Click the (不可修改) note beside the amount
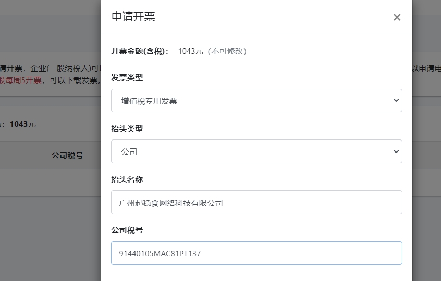This screenshot has width=441, height=281. click(227, 51)
